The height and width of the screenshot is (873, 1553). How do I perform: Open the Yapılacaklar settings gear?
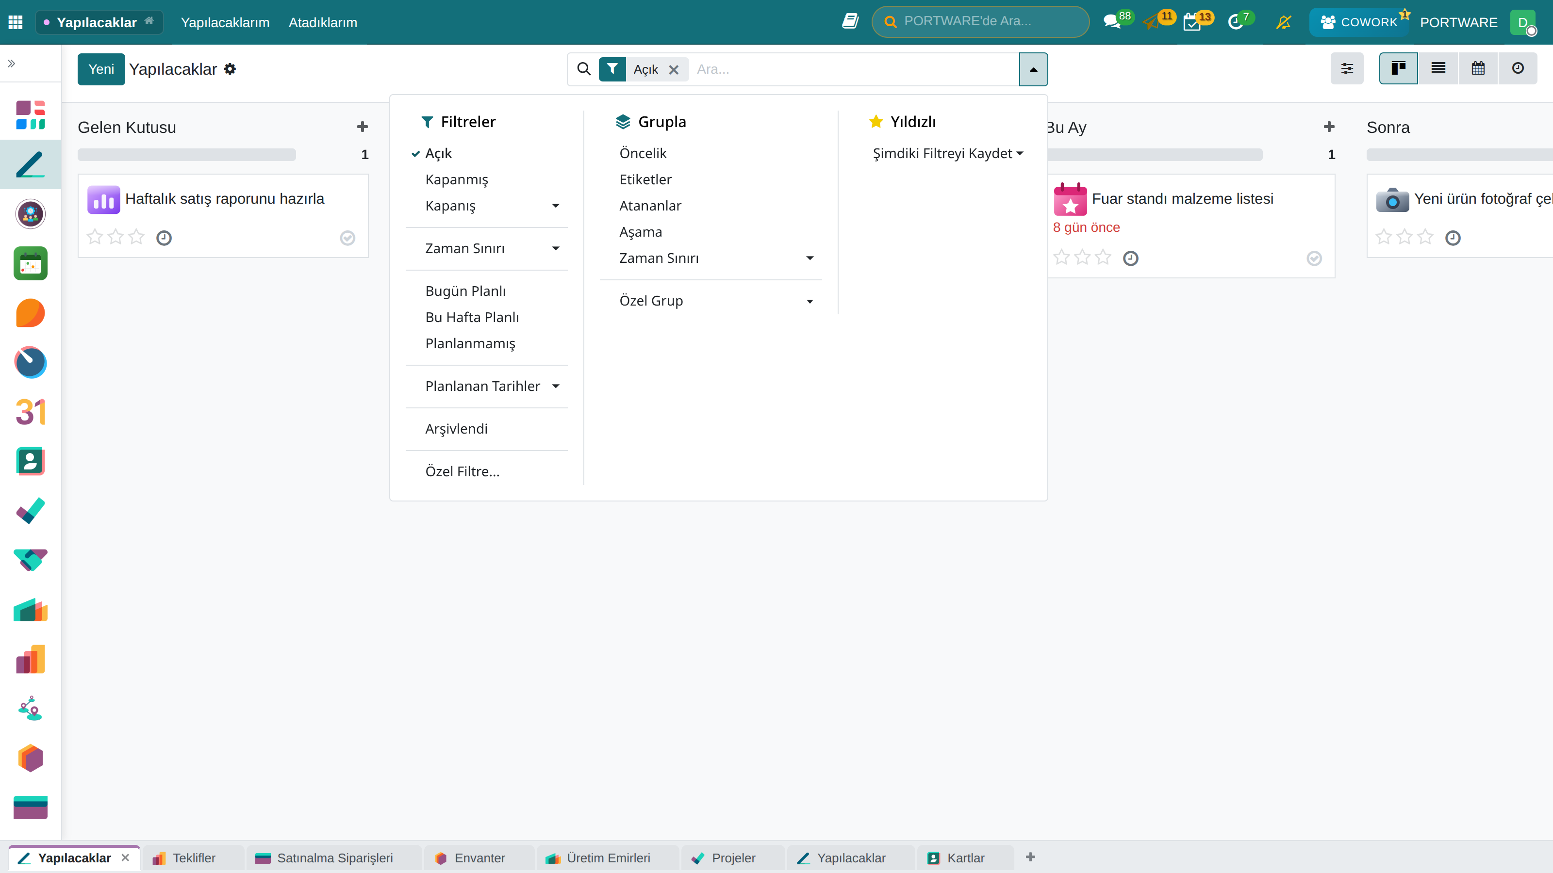point(231,69)
